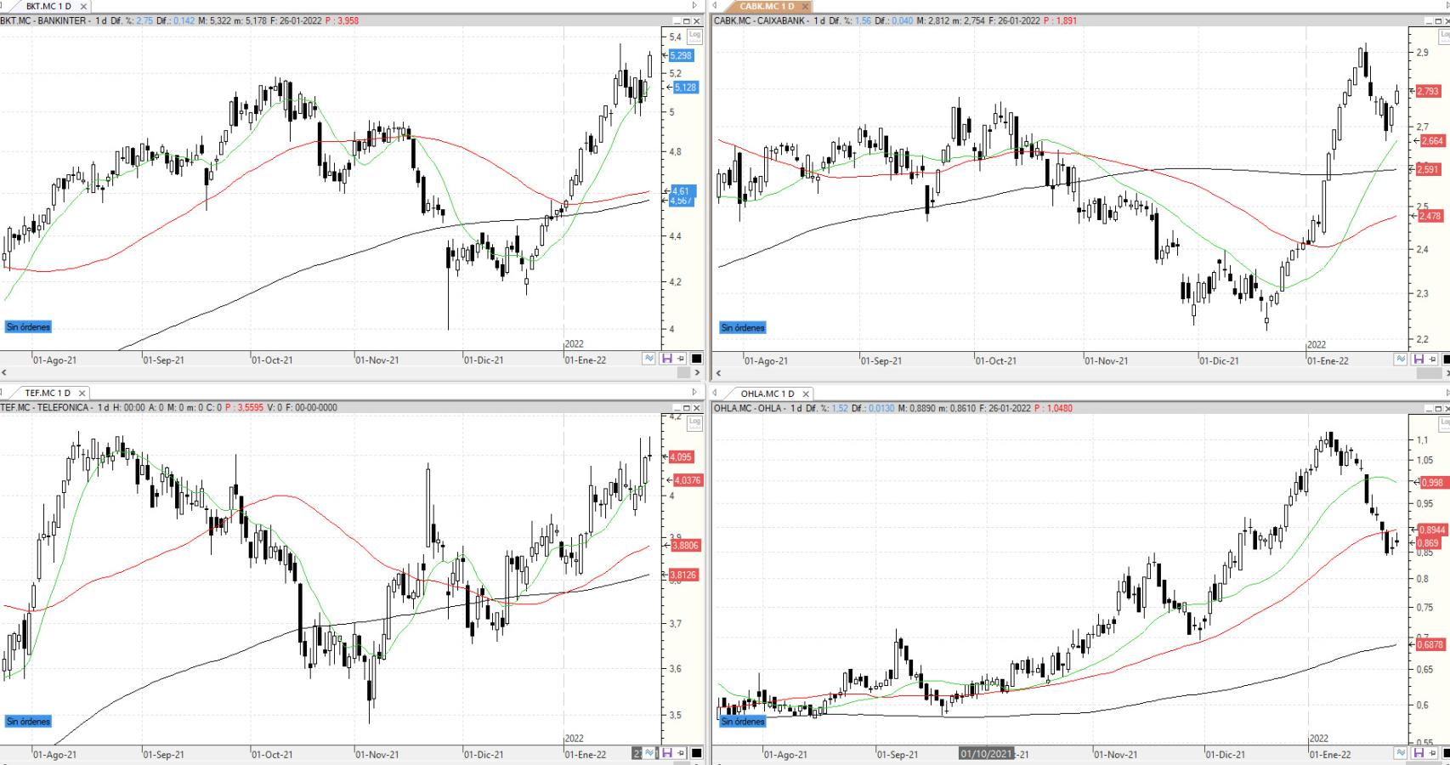
Task: Click scrollbar thumb under Bankinter chart
Action: point(683,372)
